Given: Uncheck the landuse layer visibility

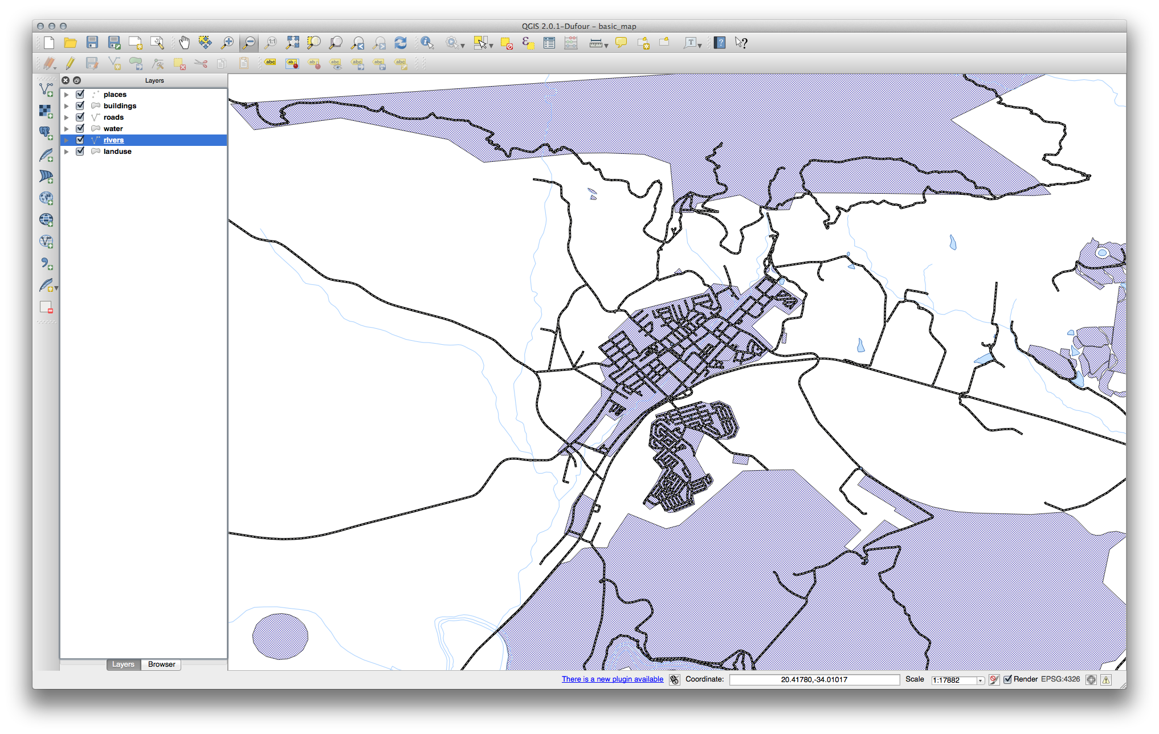Looking at the screenshot, I should pyautogui.click(x=80, y=152).
